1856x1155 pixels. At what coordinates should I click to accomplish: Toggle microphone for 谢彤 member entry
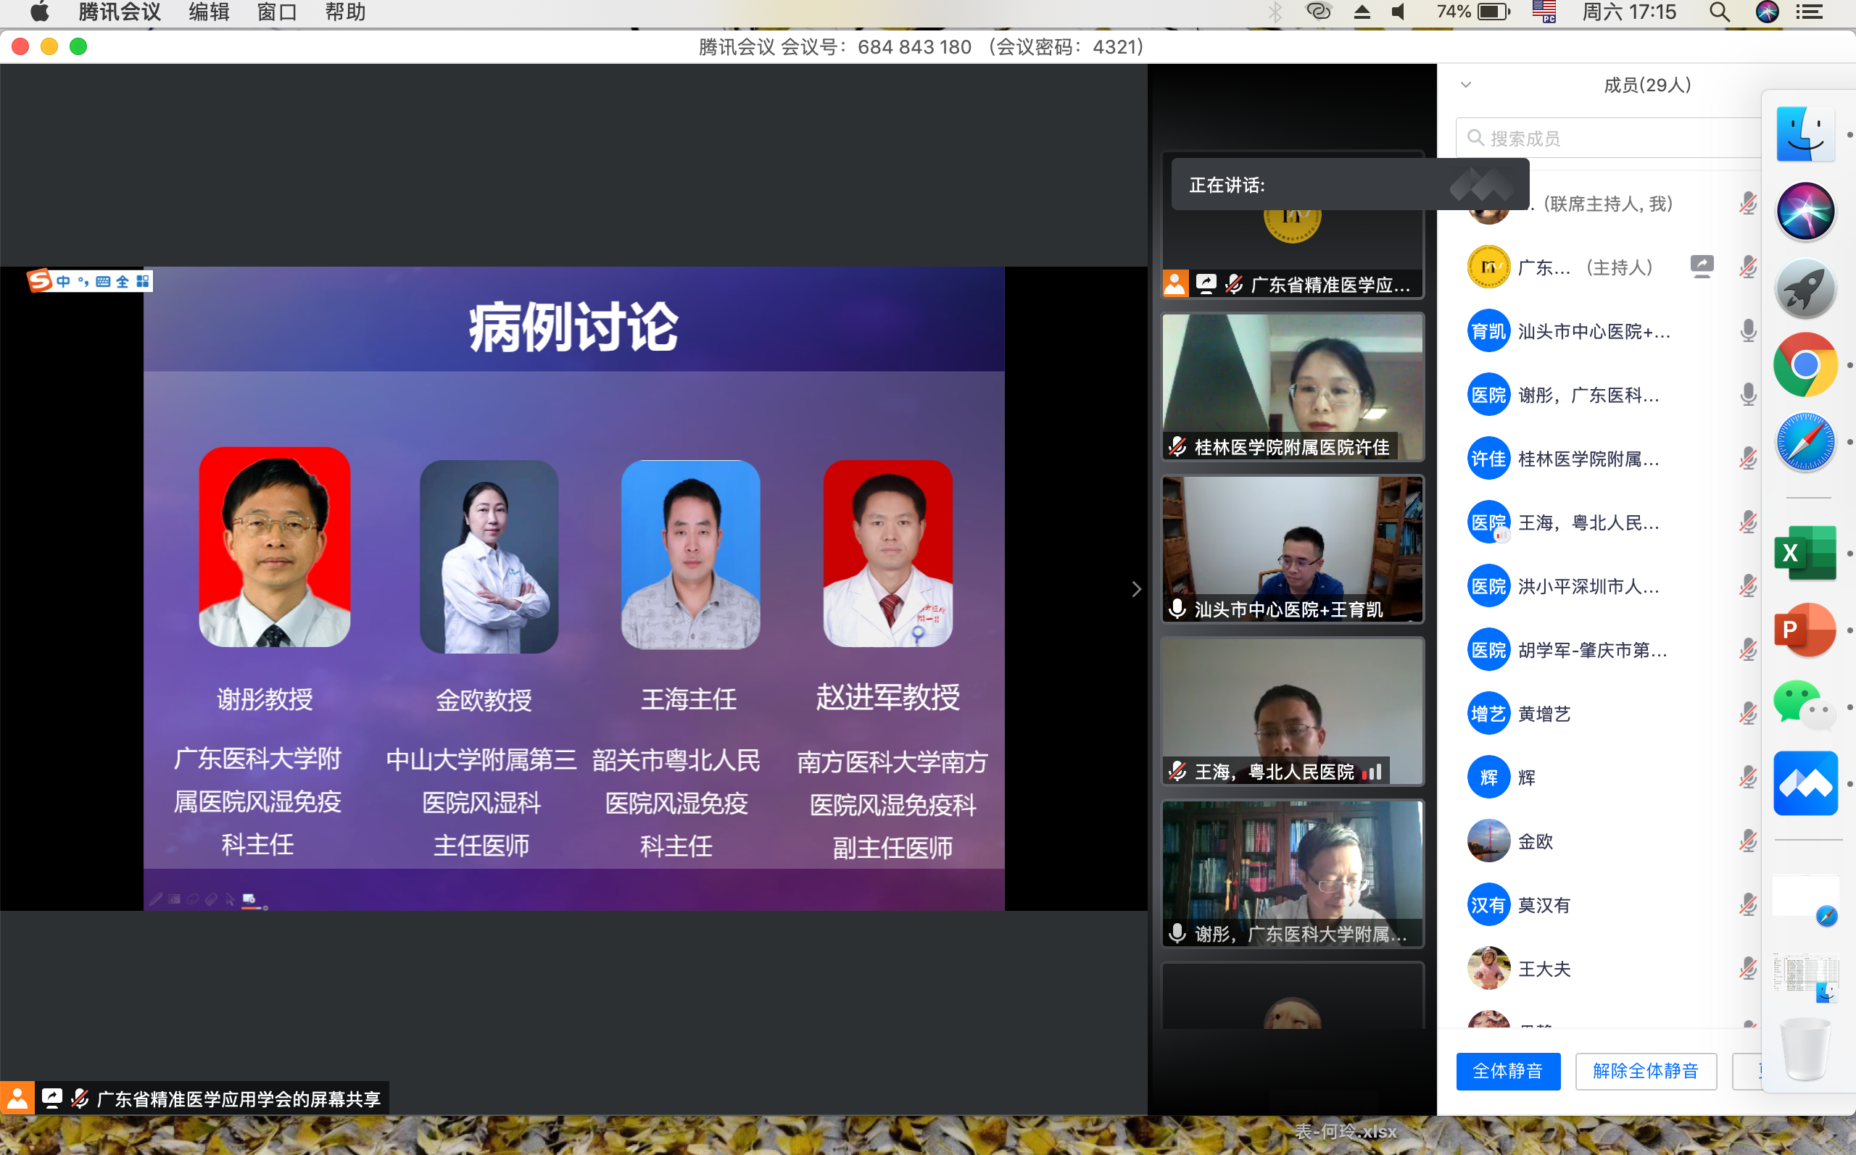click(x=1747, y=395)
